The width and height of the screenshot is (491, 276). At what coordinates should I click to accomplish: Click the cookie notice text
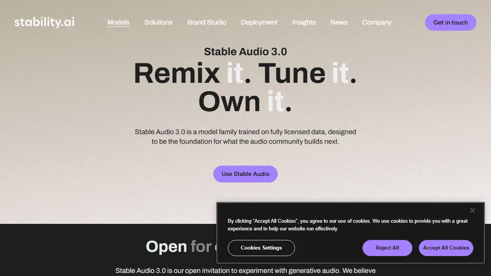click(x=348, y=225)
